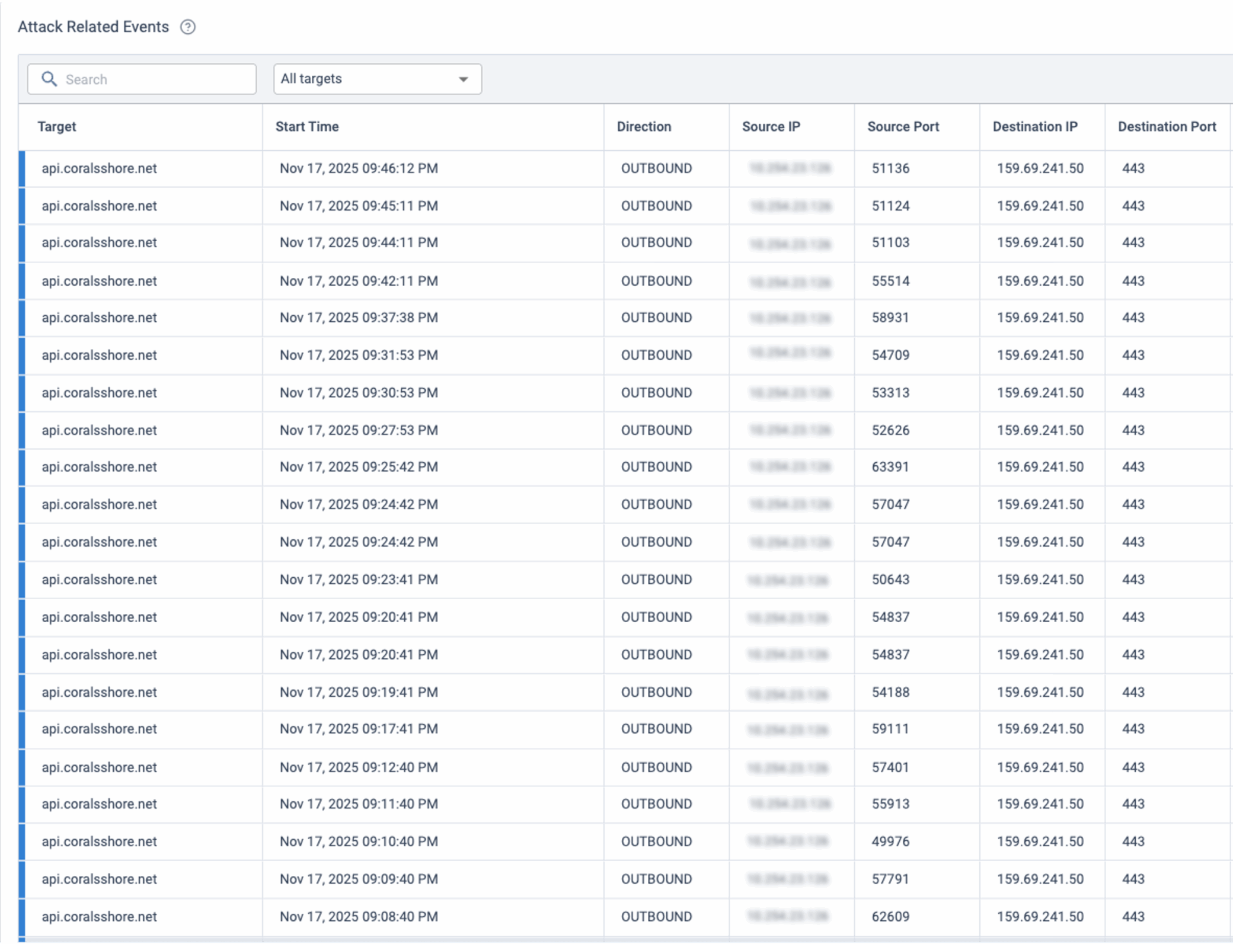Click the Source Port column header
This screenshot has height=944, width=1233.
(903, 127)
